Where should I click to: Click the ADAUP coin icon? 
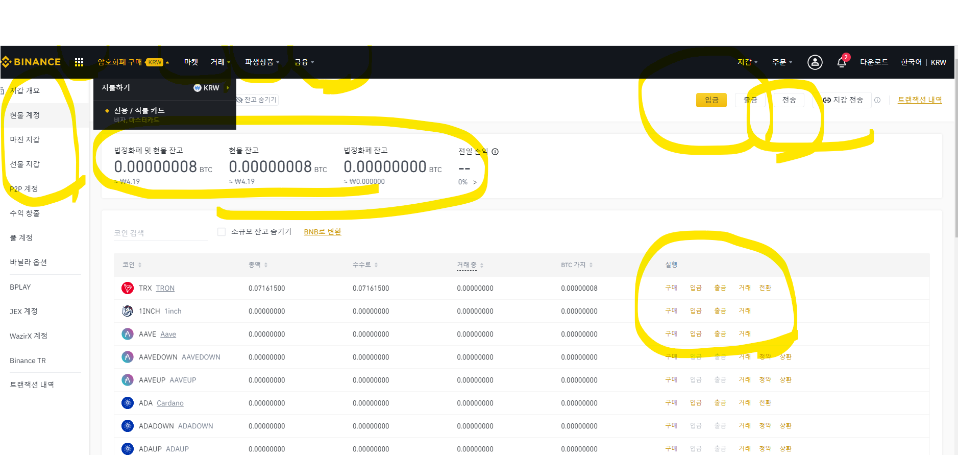[128, 449]
